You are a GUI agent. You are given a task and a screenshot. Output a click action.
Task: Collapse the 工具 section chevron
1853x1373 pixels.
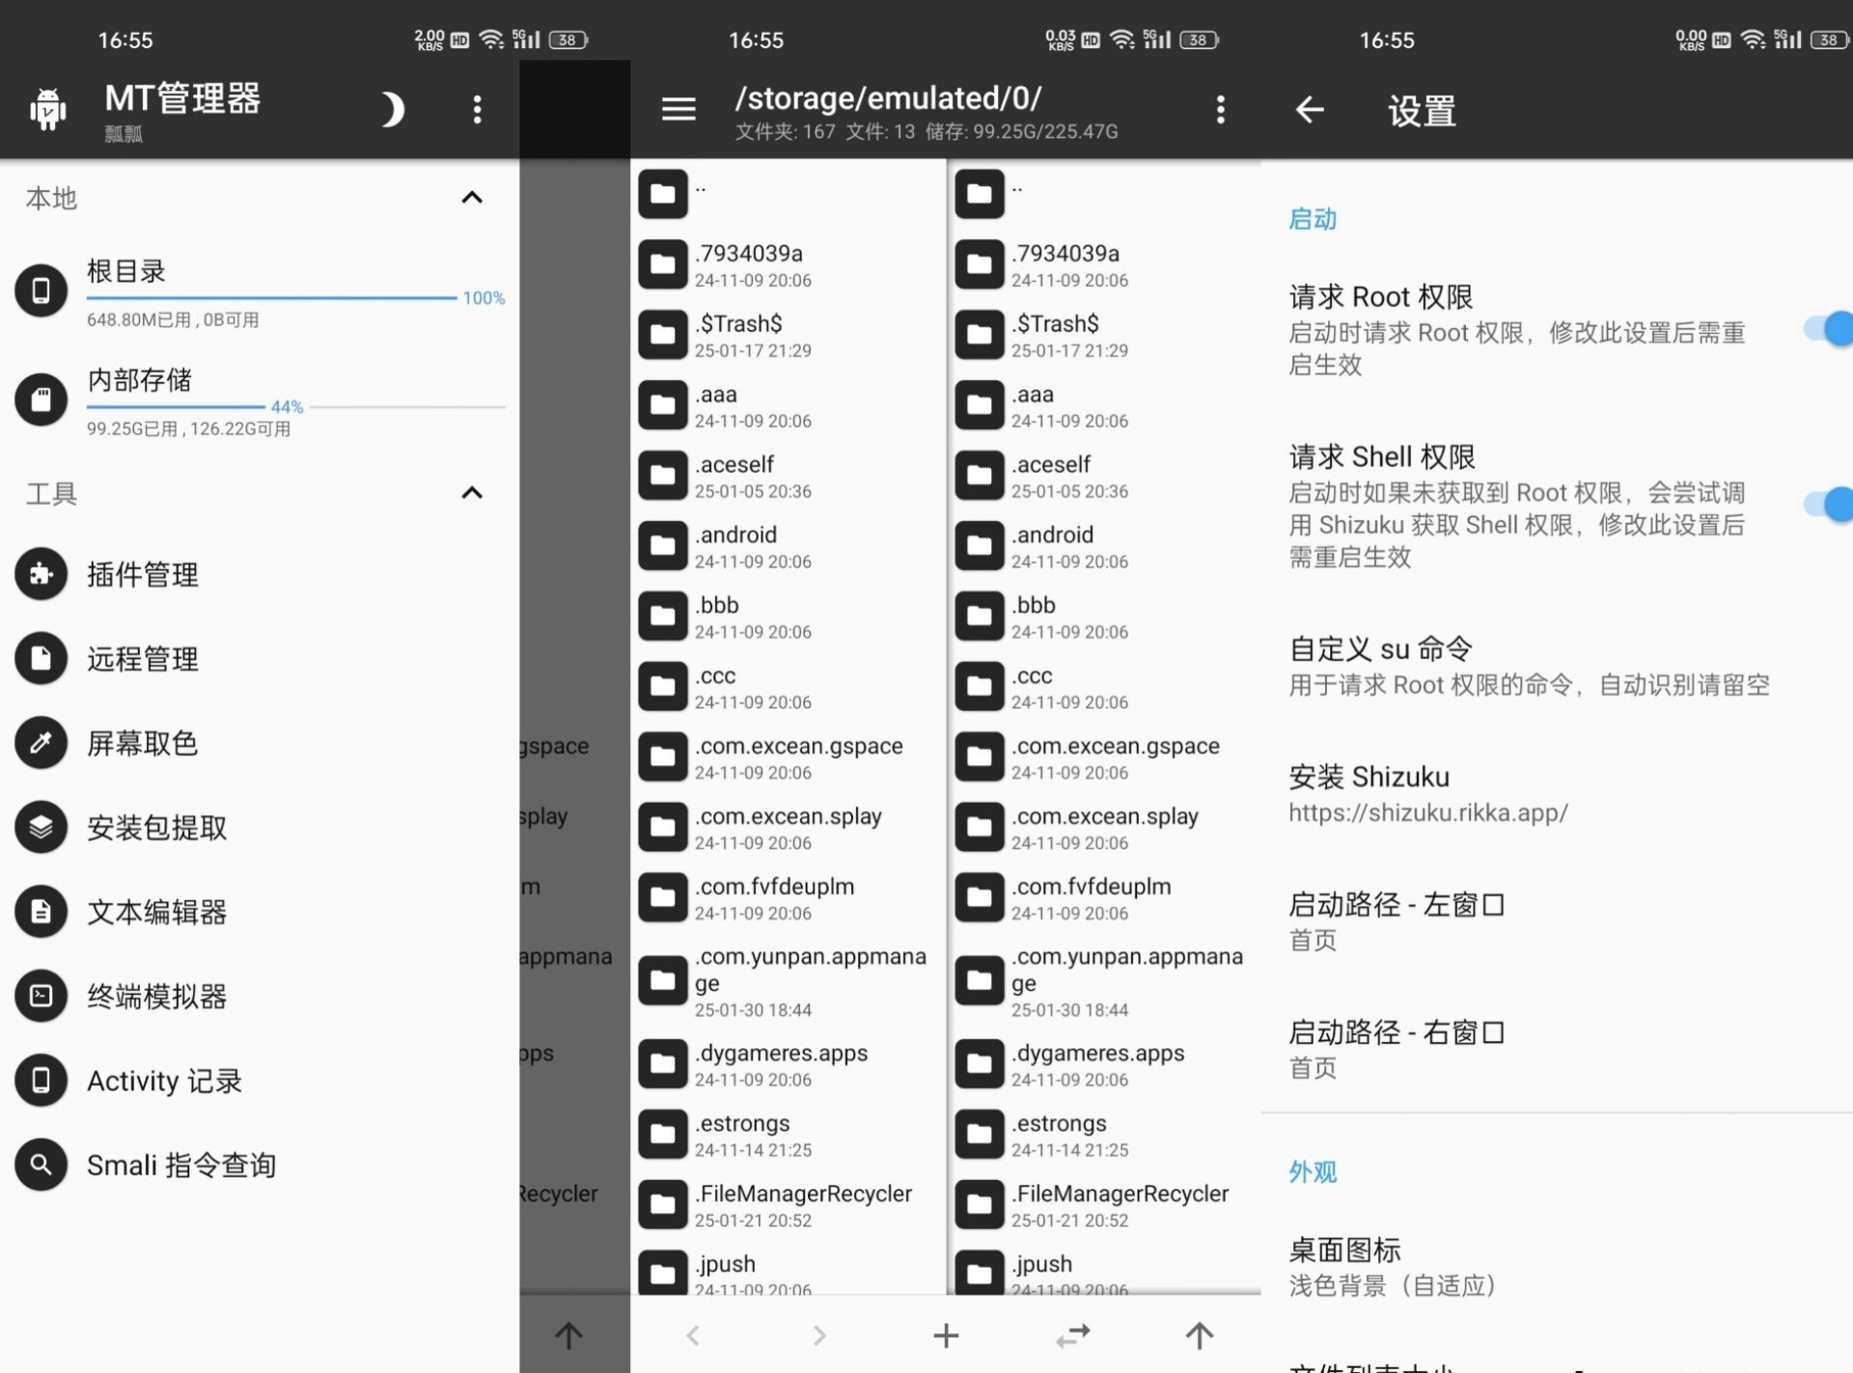tap(472, 493)
